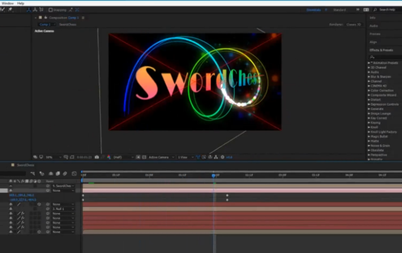Expand the Blur & Sharpen effects category
This screenshot has height=253, width=402.
point(381,77)
